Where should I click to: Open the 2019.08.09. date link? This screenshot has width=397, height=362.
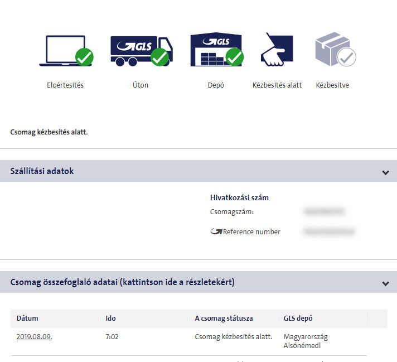(34, 336)
